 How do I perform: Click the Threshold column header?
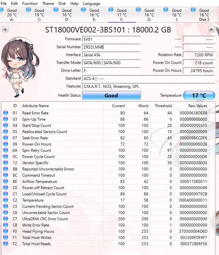[x=162, y=106]
